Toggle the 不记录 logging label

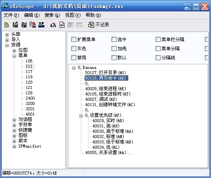[x=102, y=25]
